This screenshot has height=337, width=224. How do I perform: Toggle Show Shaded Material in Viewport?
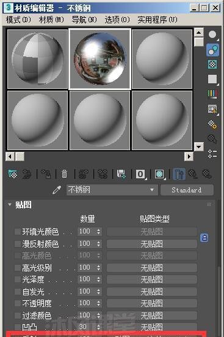160,174
